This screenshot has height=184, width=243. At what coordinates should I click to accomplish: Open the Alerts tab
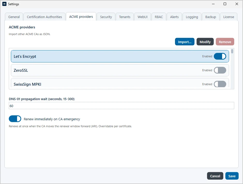tap(174, 17)
